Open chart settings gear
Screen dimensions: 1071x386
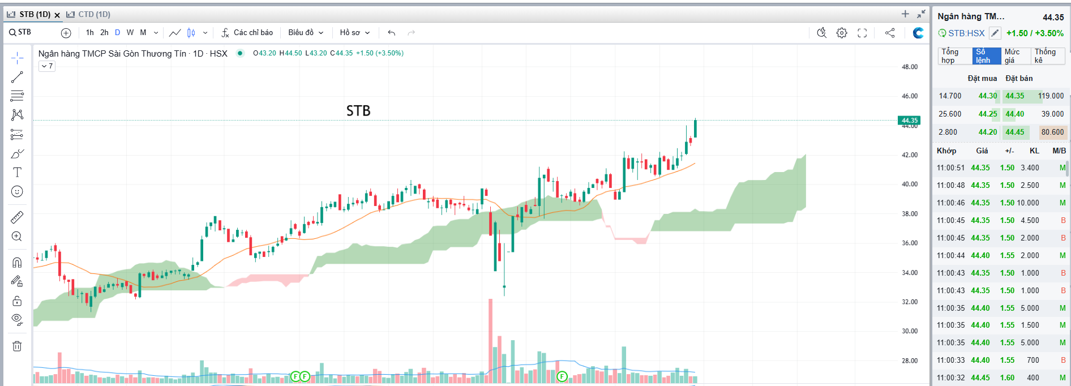pos(842,33)
